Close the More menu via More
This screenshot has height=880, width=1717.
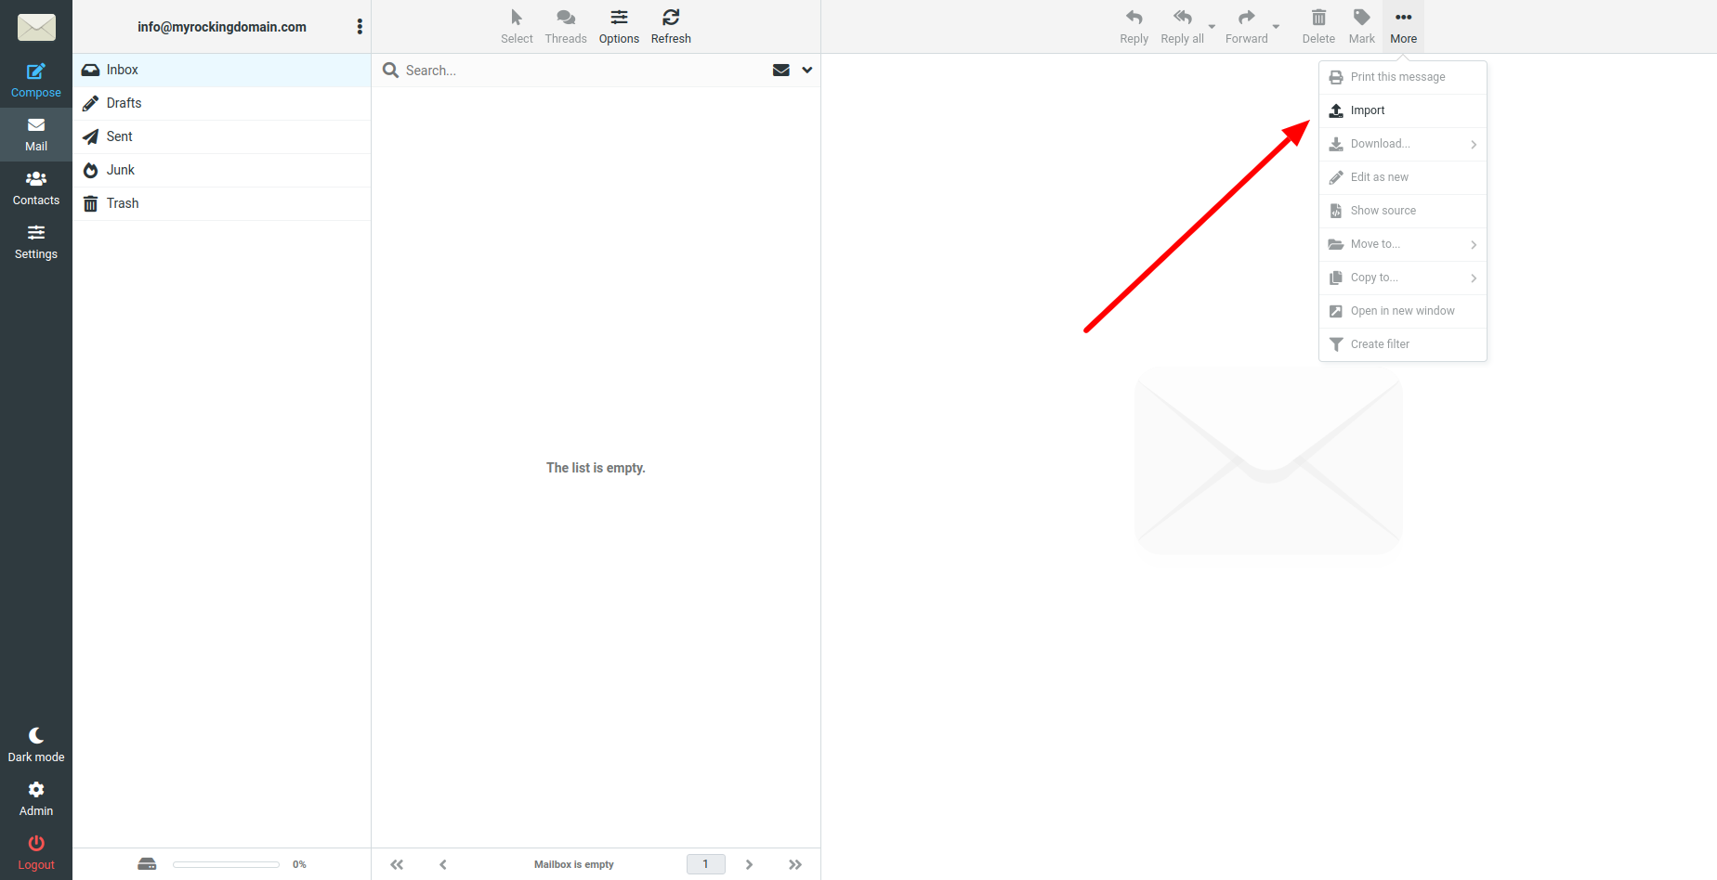1403,27
